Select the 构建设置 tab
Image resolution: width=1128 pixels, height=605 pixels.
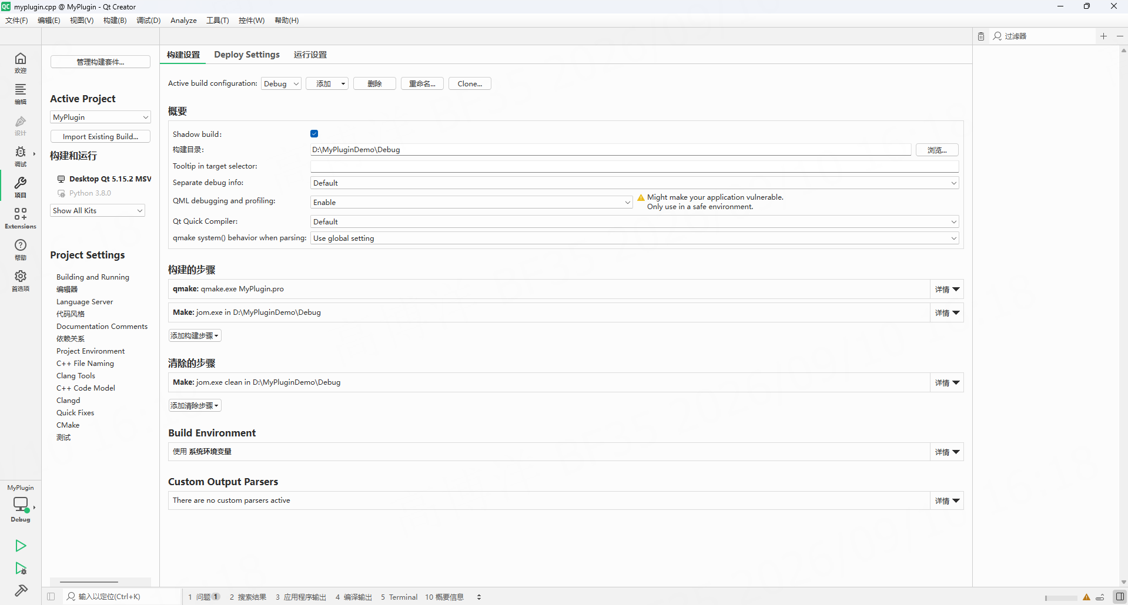183,55
